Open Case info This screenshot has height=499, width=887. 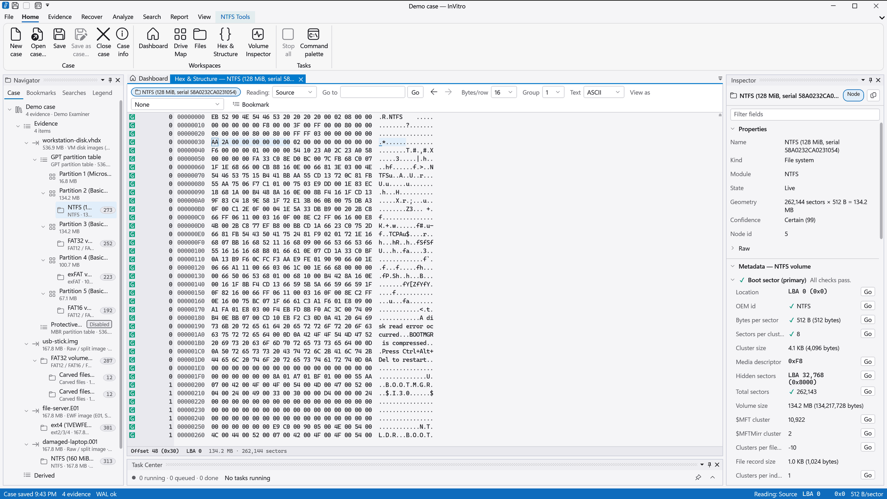tap(123, 42)
